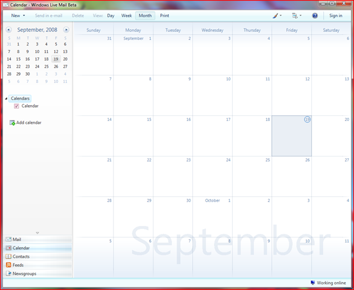The image size is (354, 290).
Task: Click the Working online status indicator
Action: [x=328, y=283]
